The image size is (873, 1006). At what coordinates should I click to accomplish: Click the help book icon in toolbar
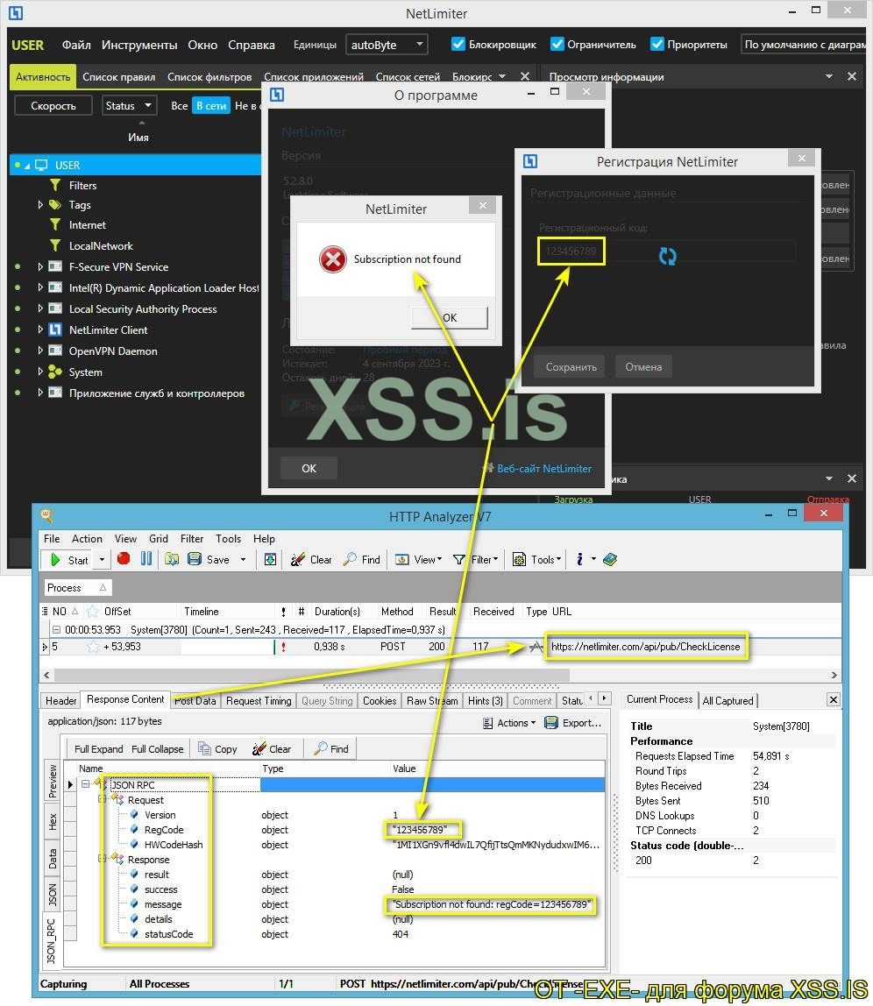click(x=610, y=559)
